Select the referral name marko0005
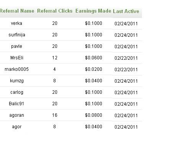 pyautogui.click(x=16, y=69)
